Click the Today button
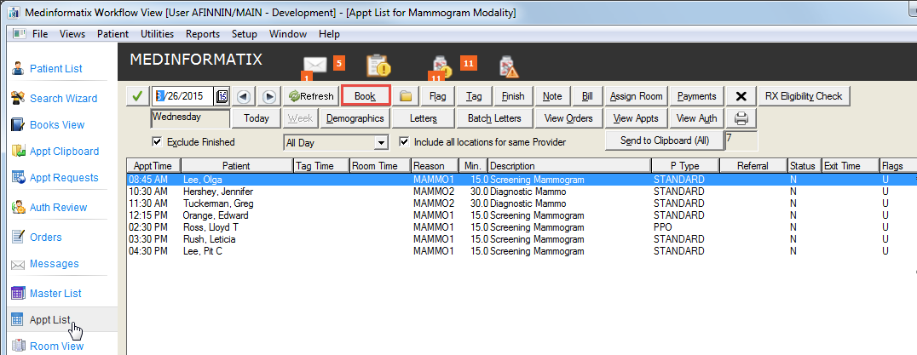This screenshot has height=355, width=917. pyautogui.click(x=257, y=118)
